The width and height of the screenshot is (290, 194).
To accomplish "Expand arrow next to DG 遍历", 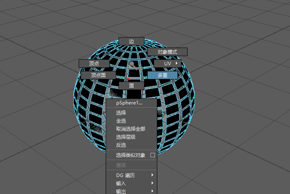I will coord(152,175).
